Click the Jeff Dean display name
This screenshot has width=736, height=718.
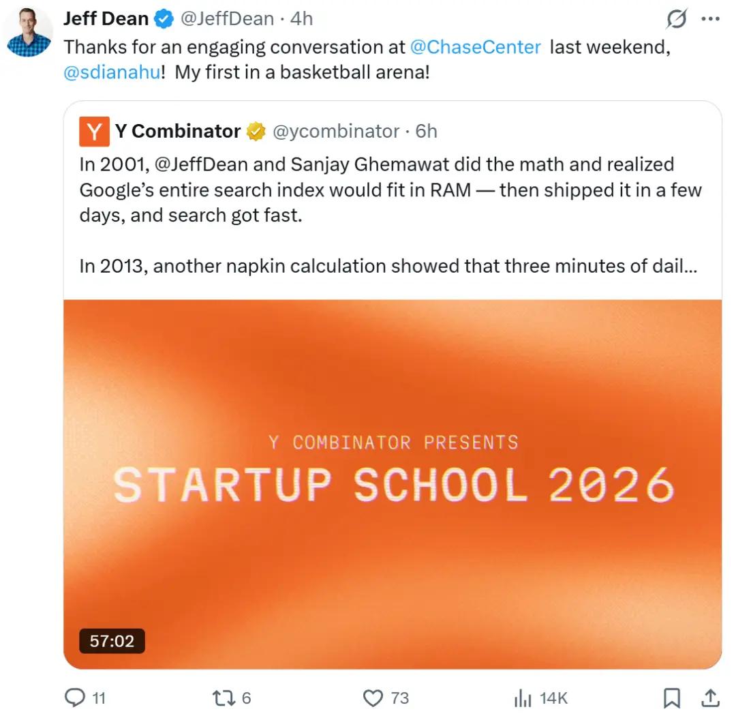(x=106, y=19)
